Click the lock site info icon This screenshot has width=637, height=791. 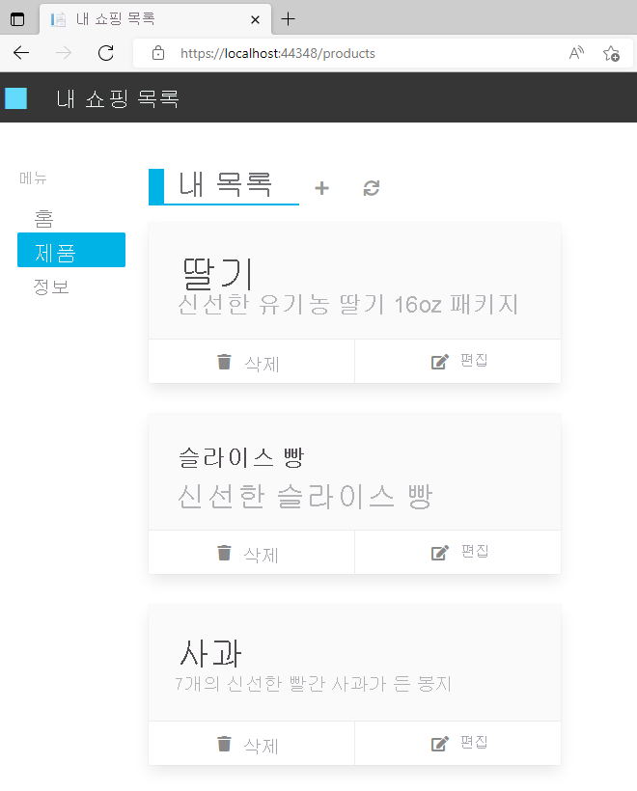click(x=158, y=53)
